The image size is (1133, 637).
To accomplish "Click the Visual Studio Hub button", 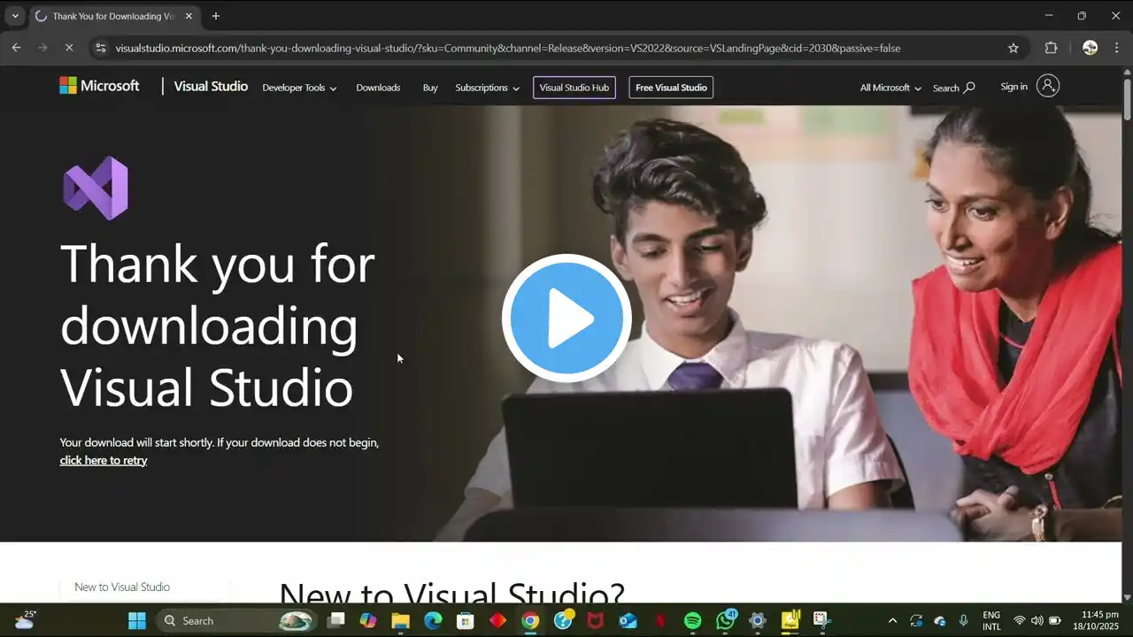I will pos(574,88).
